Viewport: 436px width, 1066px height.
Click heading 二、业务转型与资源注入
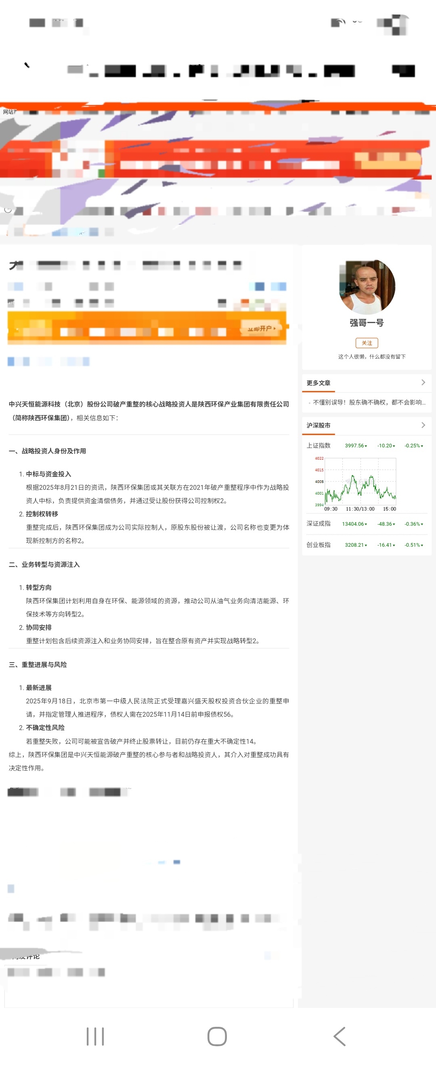(x=44, y=564)
